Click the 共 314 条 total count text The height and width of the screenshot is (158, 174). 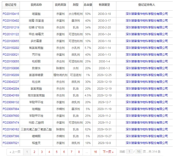[x=155, y=152]
